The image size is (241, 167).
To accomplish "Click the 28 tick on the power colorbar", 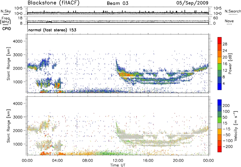I will (x=225, y=44).
